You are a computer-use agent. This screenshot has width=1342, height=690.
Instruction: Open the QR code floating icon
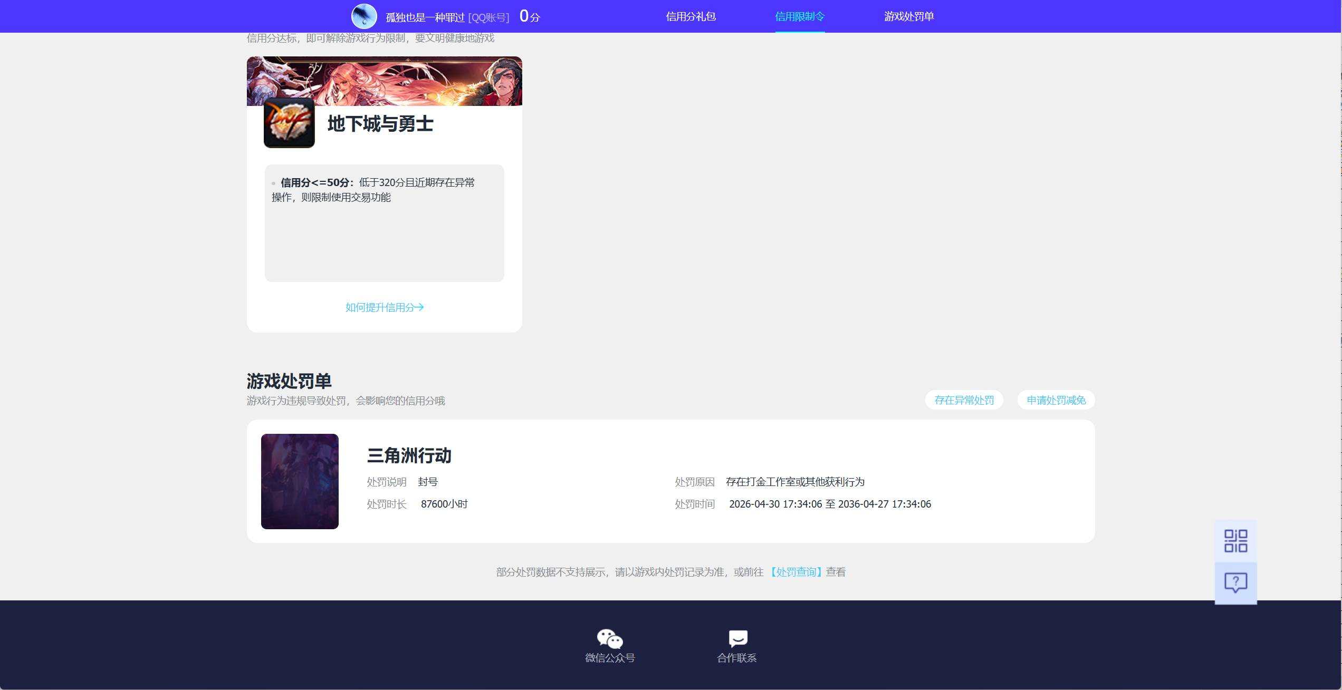pyautogui.click(x=1235, y=541)
